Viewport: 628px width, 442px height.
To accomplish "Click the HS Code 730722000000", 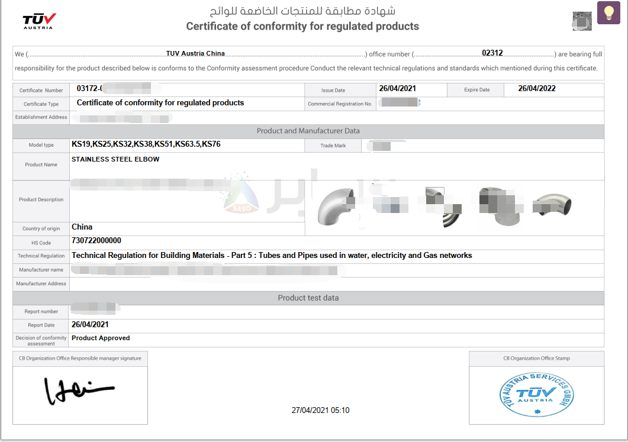I will [x=96, y=241].
